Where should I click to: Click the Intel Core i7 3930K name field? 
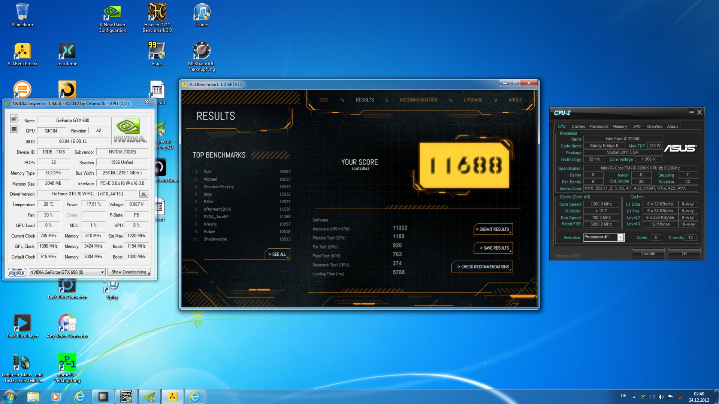tap(623, 139)
